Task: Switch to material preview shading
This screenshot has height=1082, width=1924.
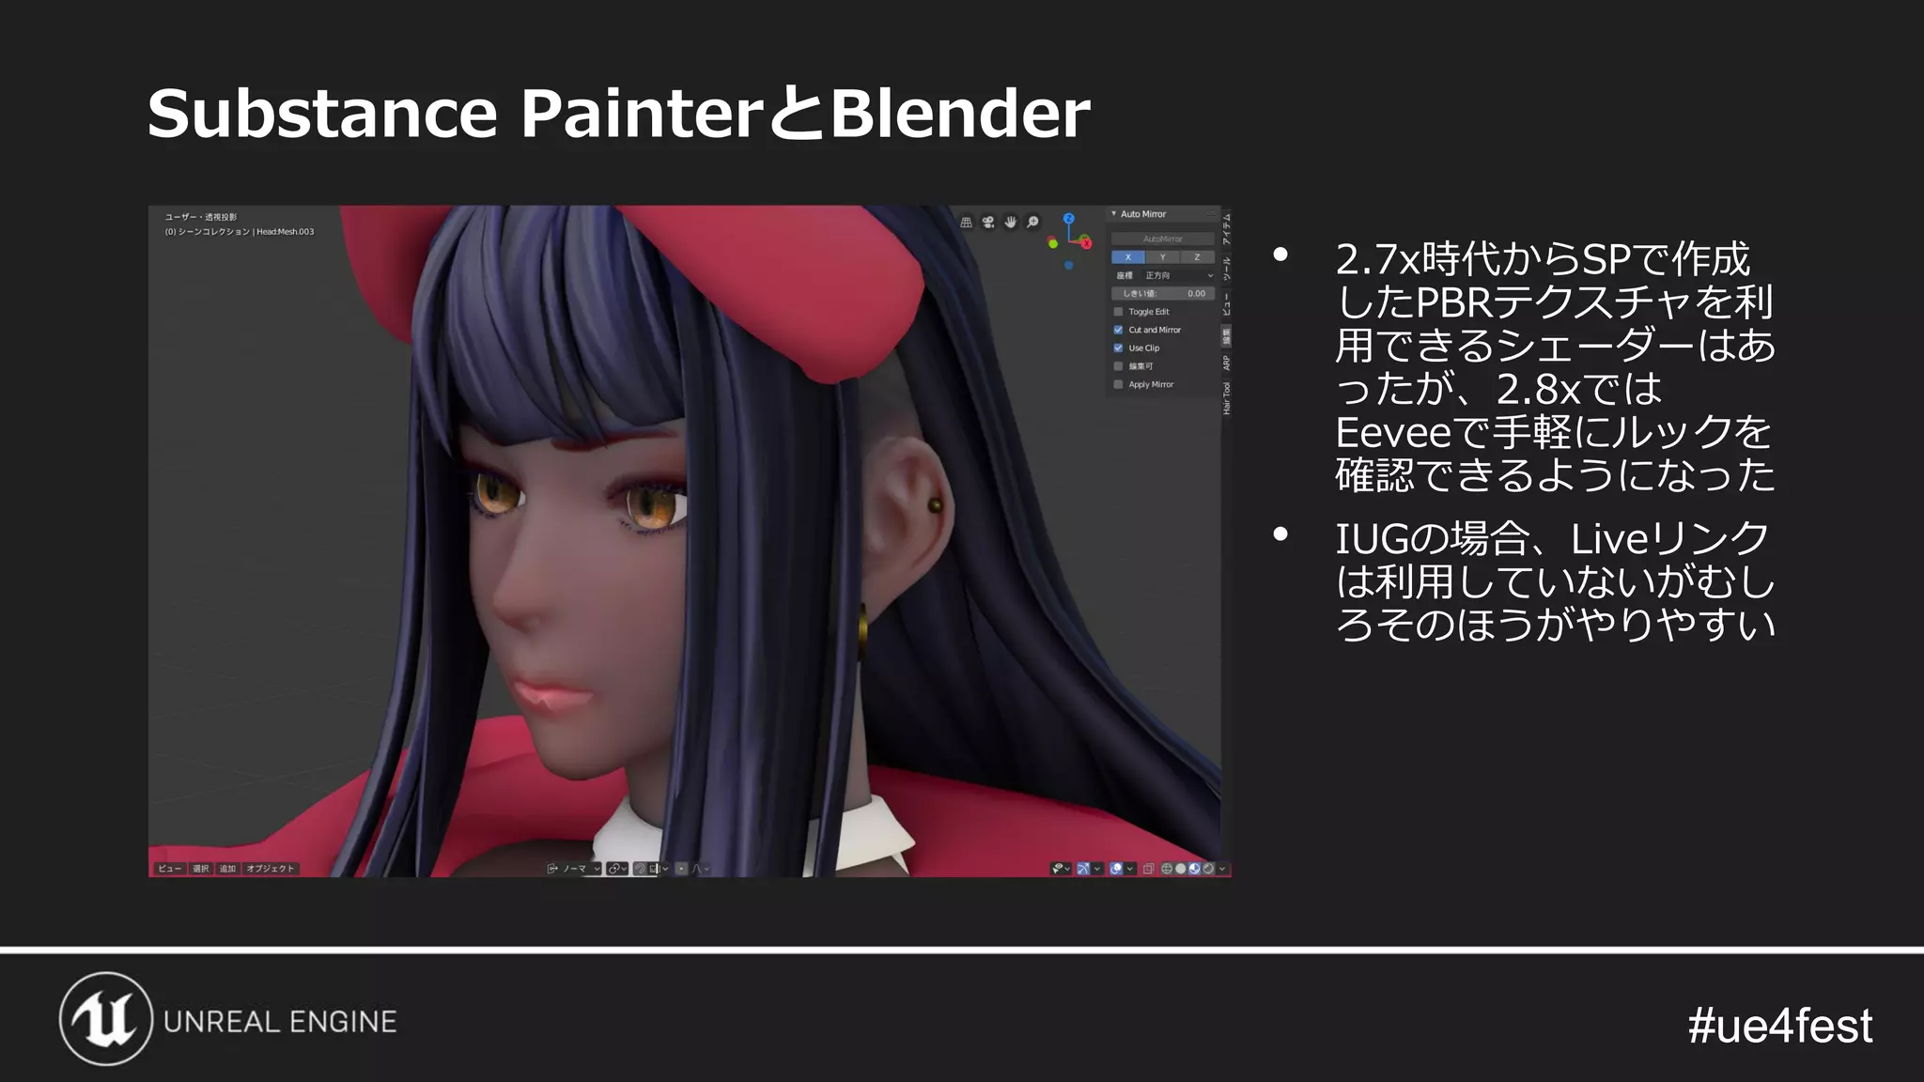Action: pyautogui.click(x=1194, y=869)
